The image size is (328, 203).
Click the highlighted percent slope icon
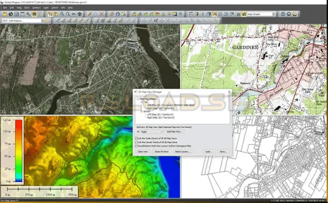[x=214, y=14]
